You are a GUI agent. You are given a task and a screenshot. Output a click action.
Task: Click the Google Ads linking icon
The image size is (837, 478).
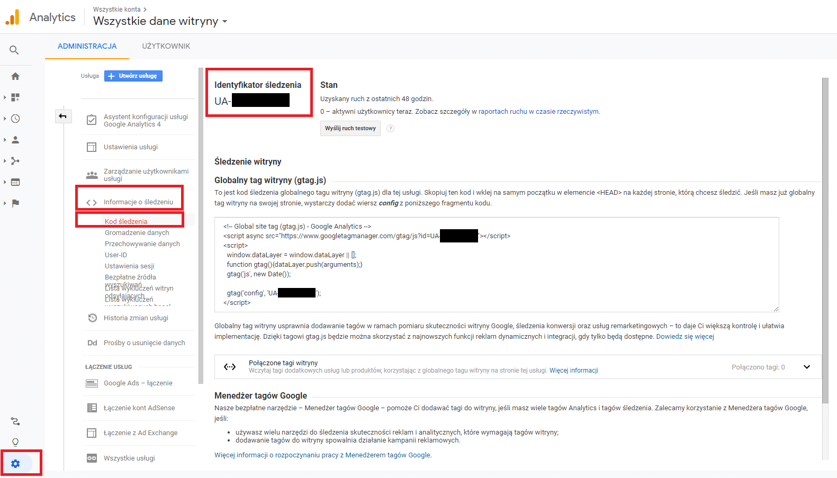[92, 383]
